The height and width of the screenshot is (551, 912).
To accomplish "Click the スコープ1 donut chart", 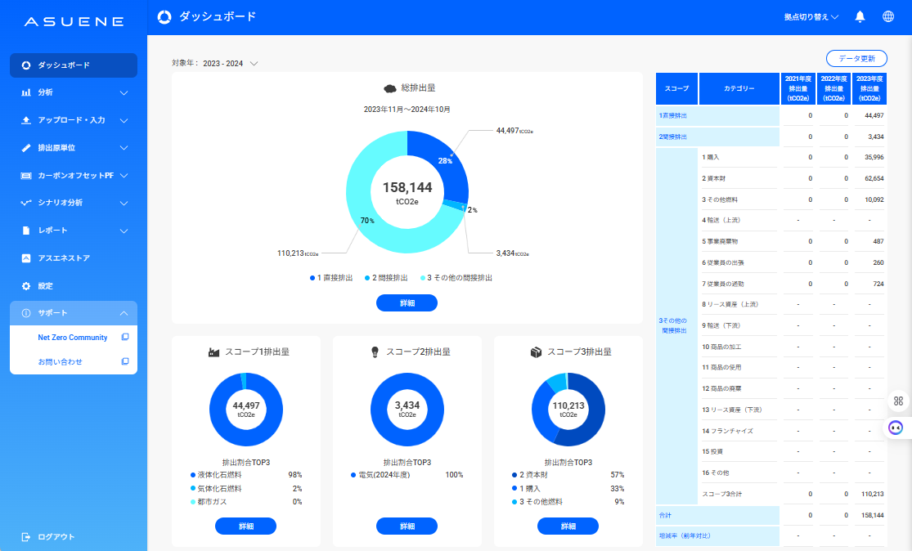I will [x=246, y=410].
